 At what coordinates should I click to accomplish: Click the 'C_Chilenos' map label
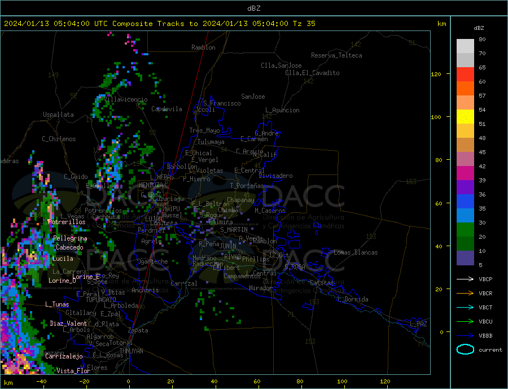click(x=59, y=139)
